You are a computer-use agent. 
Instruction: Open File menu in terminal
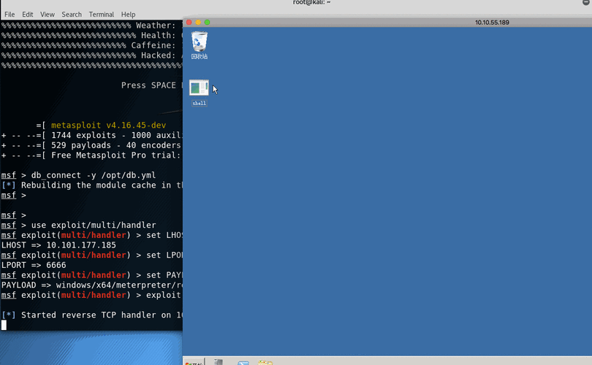coord(10,15)
